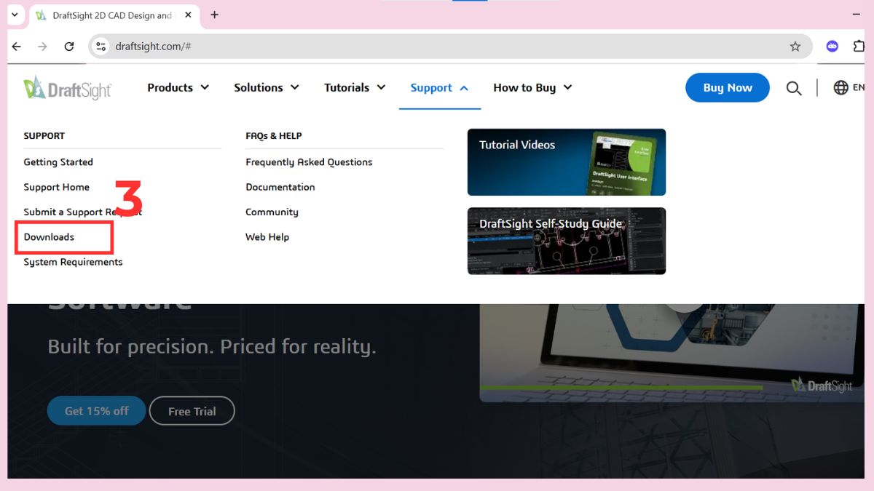Expand the Tutorials menu
Viewport: 874px width, 491px height.
[355, 87]
